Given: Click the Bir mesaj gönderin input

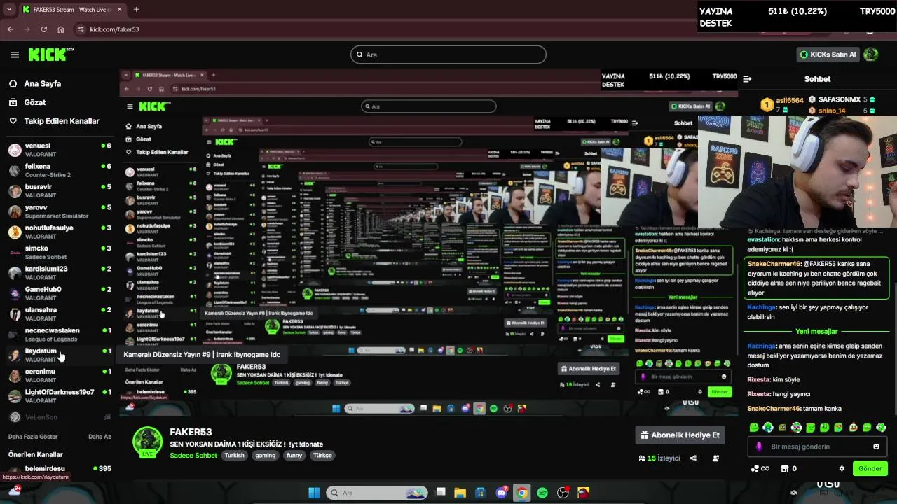Looking at the screenshot, I should click(x=817, y=447).
